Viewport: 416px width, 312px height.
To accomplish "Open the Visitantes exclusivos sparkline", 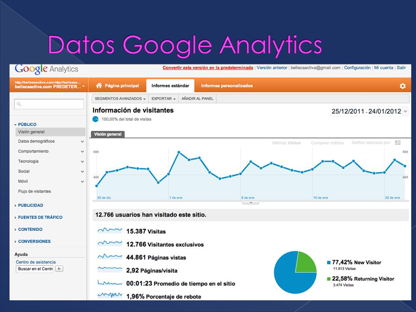I will tap(110, 243).
